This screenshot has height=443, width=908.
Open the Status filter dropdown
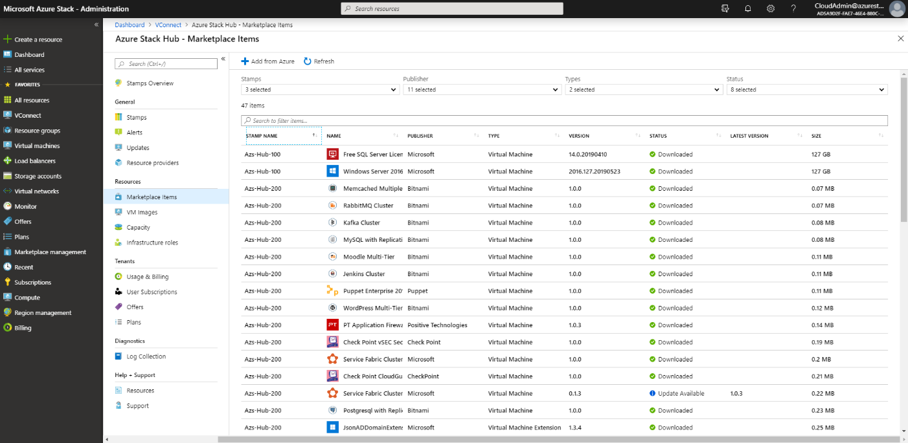click(x=806, y=89)
